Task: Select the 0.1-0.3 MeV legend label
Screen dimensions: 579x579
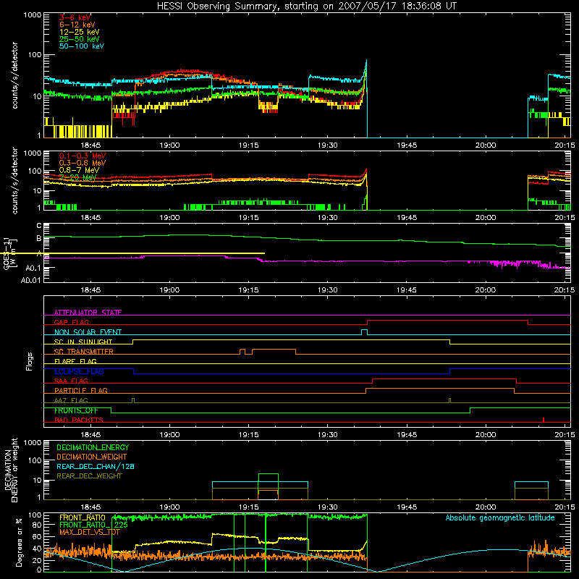Action: point(83,156)
